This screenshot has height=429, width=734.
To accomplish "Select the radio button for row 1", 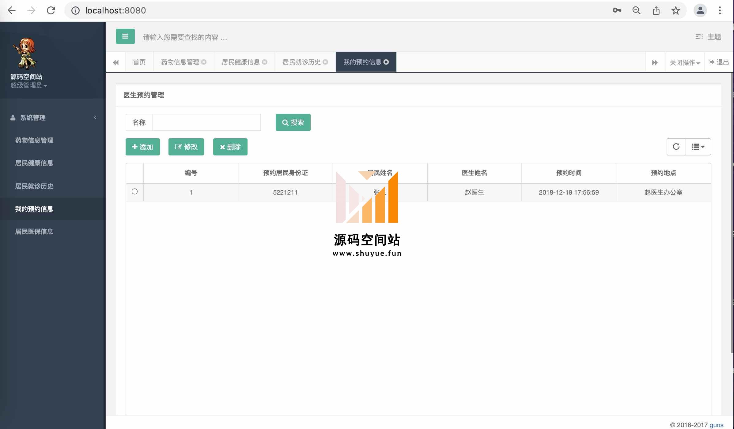I will click(x=134, y=192).
